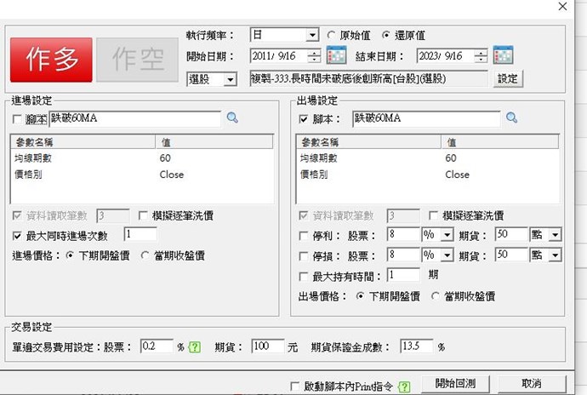Choose 下期開盤價 for 出場價格
The width and height of the screenshot is (587, 395).
[360, 296]
